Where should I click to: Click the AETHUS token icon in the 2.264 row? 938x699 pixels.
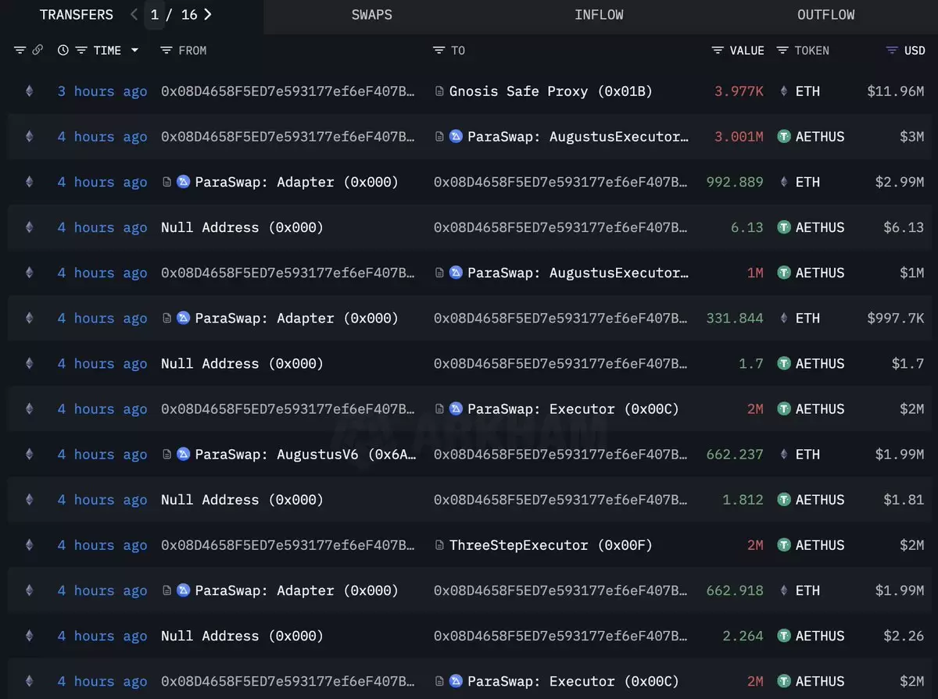tap(784, 636)
